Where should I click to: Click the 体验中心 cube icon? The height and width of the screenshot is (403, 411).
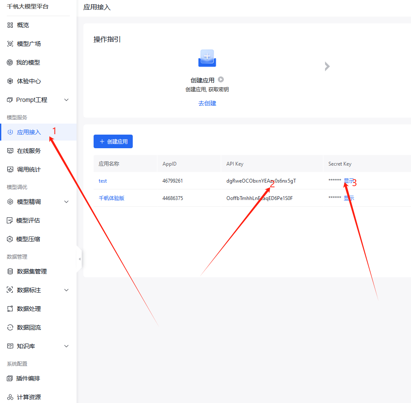tap(10, 81)
